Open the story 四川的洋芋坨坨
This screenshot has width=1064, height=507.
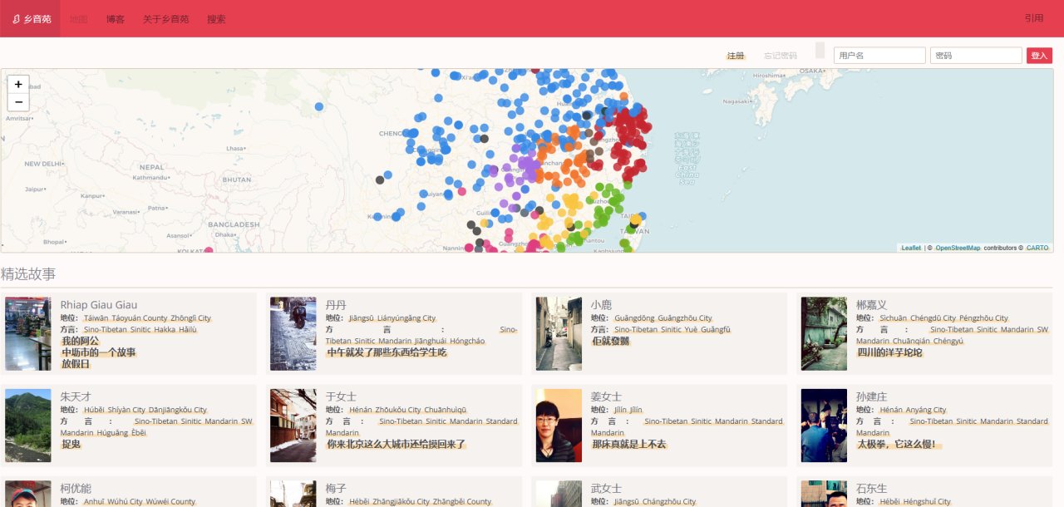pyautogui.click(x=889, y=352)
